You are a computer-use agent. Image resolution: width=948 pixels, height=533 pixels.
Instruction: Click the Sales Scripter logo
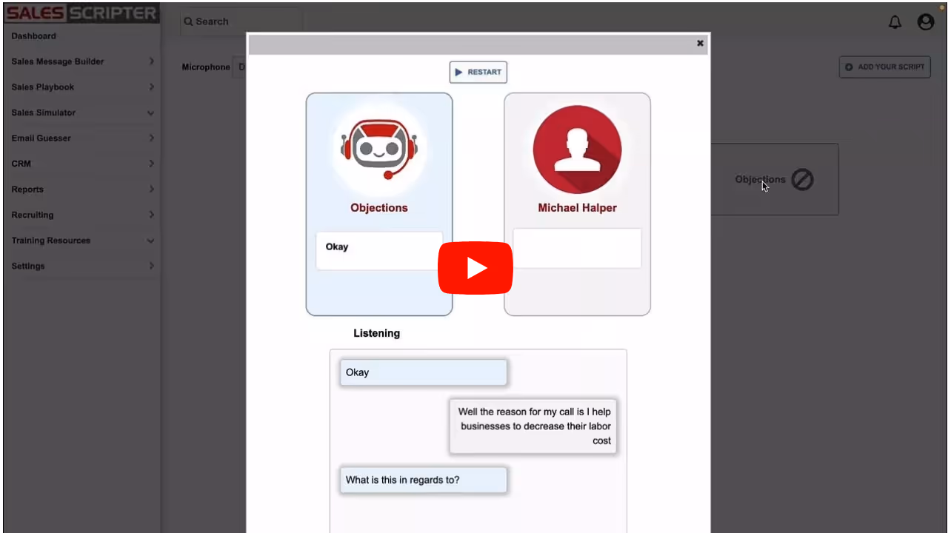[81, 13]
